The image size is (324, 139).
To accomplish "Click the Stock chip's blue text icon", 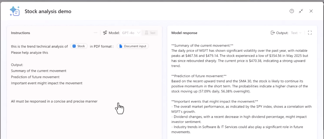I will (x=74, y=46).
